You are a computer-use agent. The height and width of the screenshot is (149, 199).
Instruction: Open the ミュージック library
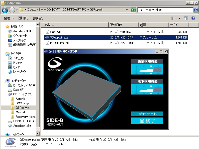point(19,72)
